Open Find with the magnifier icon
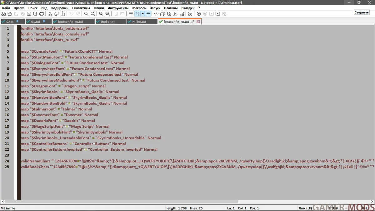The height and width of the screenshot is (211, 375). pyautogui.click(x=86, y=14)
